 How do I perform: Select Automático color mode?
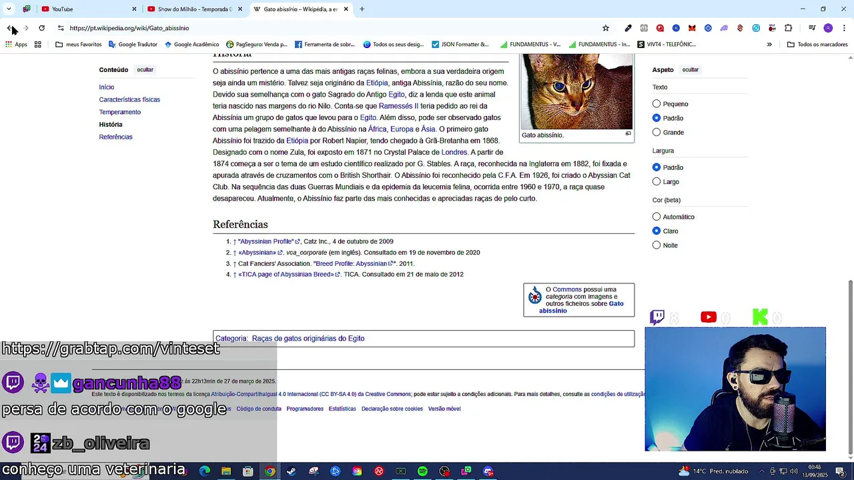[x=657, y=217]
